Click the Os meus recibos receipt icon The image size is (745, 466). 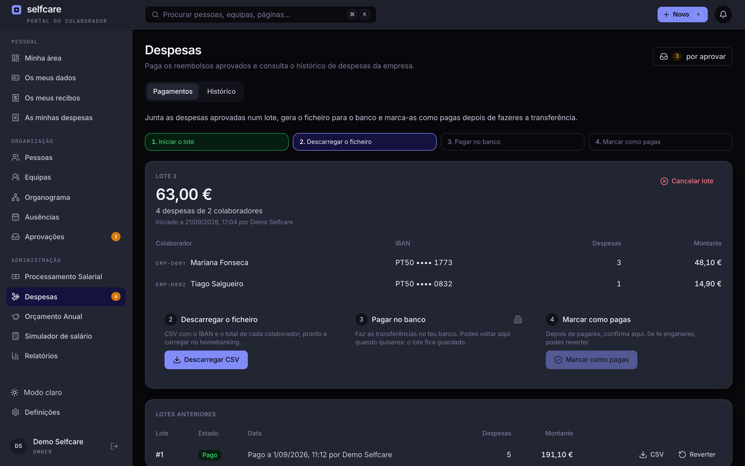tap(16, 98)
